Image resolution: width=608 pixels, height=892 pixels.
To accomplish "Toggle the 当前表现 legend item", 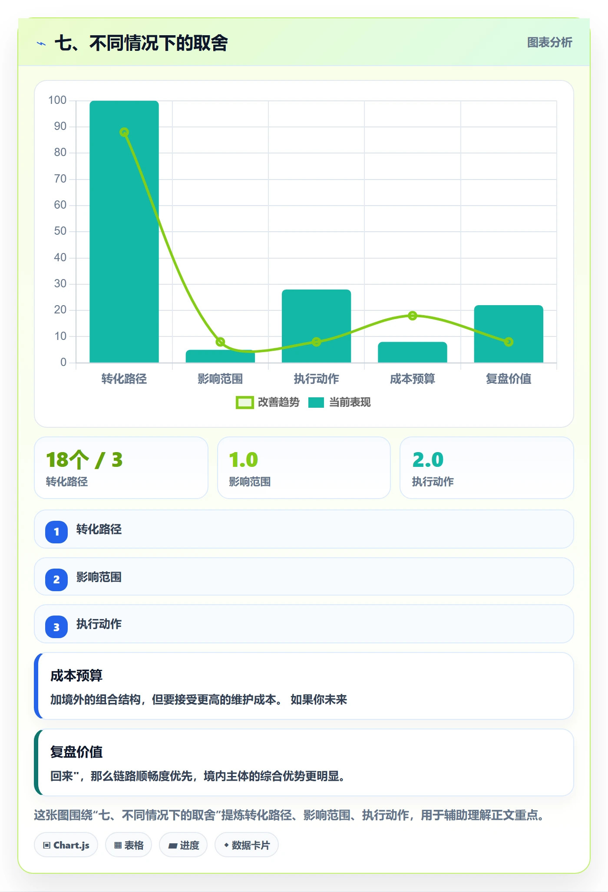I will 340,403.
